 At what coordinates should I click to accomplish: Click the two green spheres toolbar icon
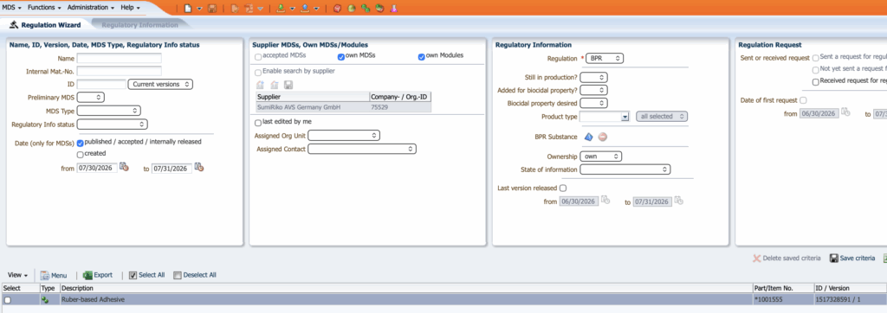[366, 9]
